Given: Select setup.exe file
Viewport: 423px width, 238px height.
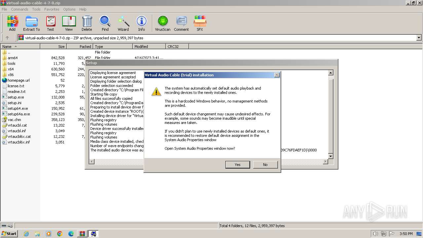Looking at the screenshot, I should pos(16,97).
